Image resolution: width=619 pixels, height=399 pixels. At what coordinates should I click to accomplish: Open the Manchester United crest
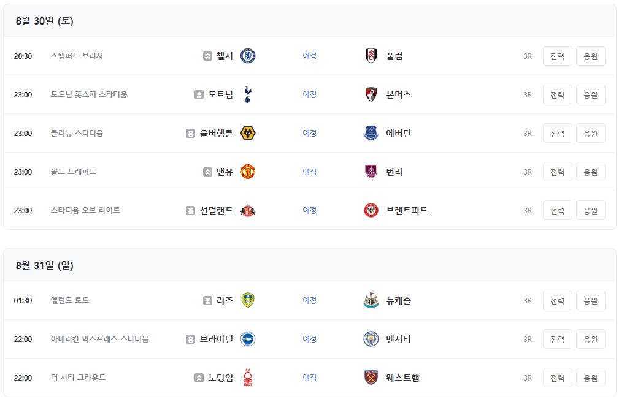click(x=247, y=172)
